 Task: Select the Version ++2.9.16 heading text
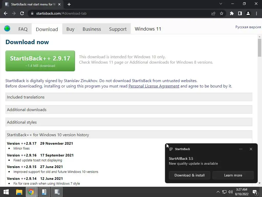pos(22,155)
